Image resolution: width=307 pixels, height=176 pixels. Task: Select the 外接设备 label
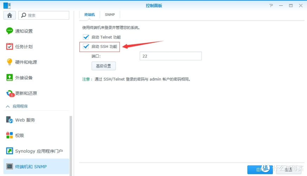coord(24,78)
